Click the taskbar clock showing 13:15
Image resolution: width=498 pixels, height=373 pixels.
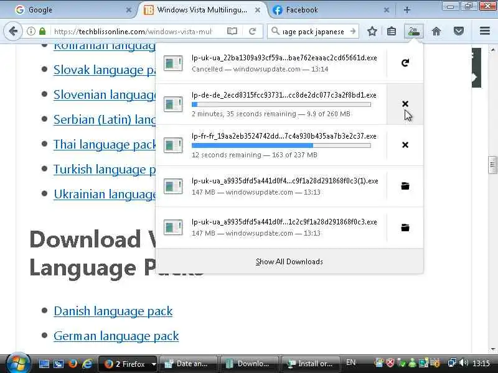point(481,363)
